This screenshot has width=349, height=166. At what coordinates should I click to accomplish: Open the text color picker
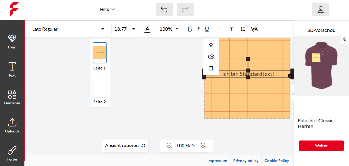[147, 29]
